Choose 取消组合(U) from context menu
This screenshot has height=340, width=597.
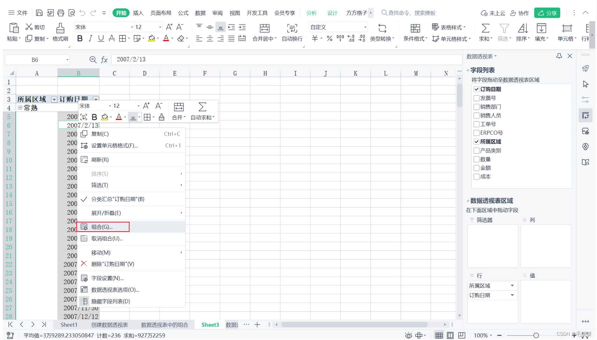131,238
